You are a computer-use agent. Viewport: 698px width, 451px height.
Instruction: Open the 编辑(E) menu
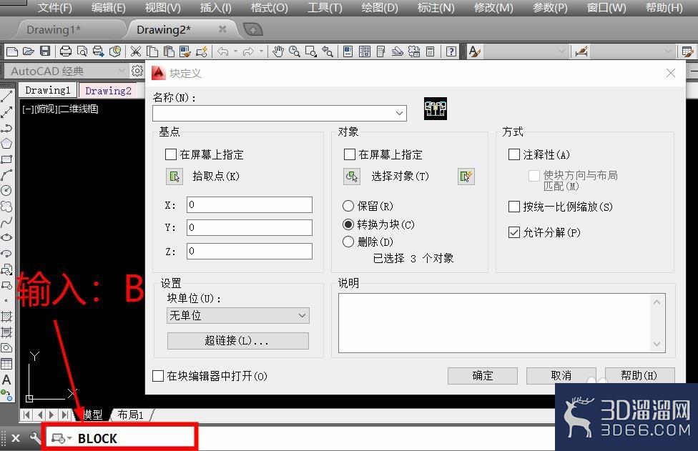[x=108, y=8]
